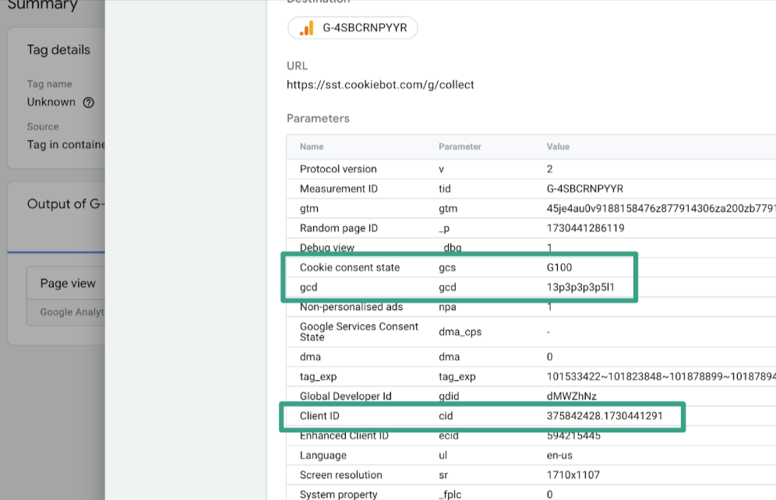Select the Google Services Consent State row name
The image size is (776, 500).
(359, 332)
